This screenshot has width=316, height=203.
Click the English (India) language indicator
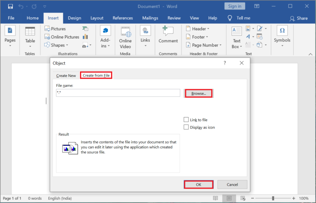click(x=60, y=198)
